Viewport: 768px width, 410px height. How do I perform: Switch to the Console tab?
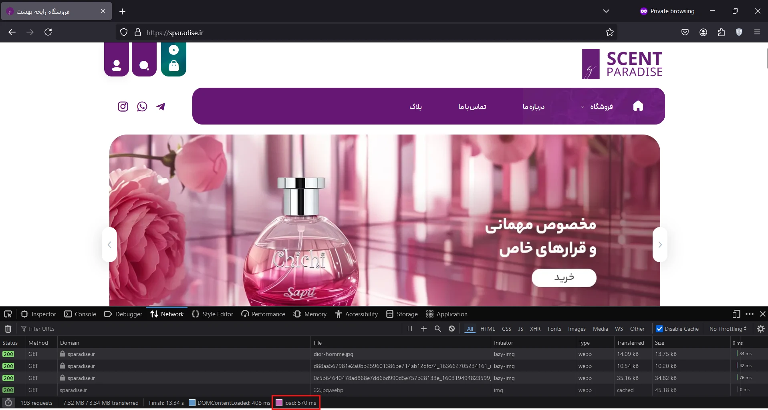[x=80, y=314]
